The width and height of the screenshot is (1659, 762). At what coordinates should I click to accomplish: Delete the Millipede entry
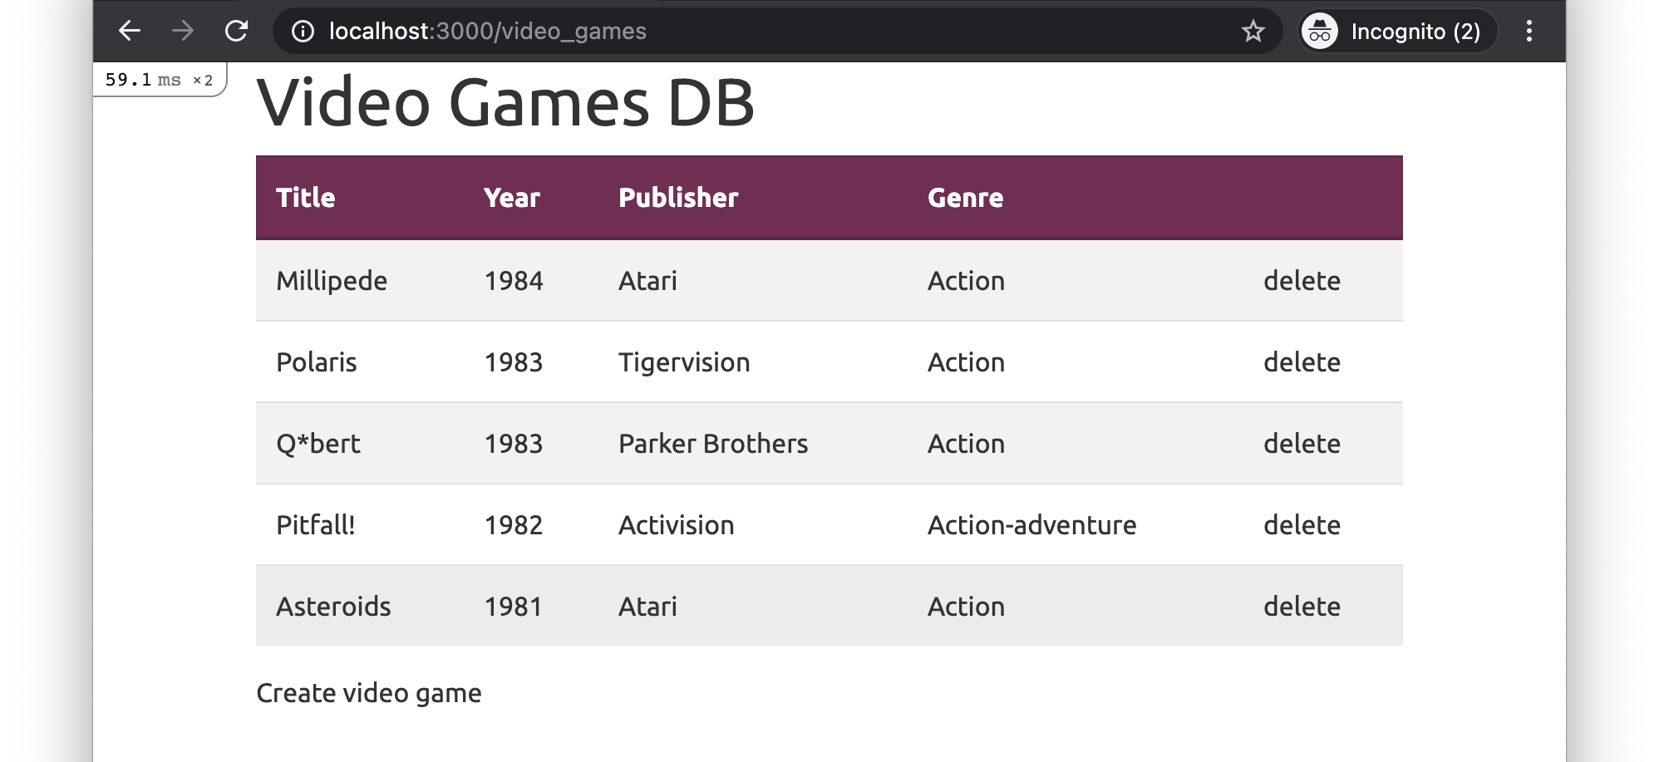pos(1302,281)
